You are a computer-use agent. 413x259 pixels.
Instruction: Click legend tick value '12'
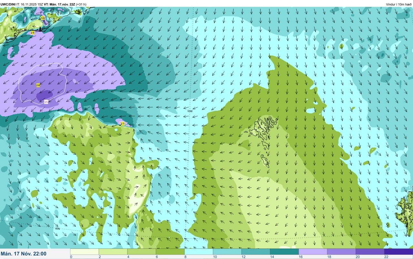tap(243, 257)
